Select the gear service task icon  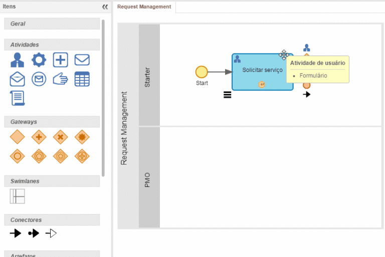point(39,60)
